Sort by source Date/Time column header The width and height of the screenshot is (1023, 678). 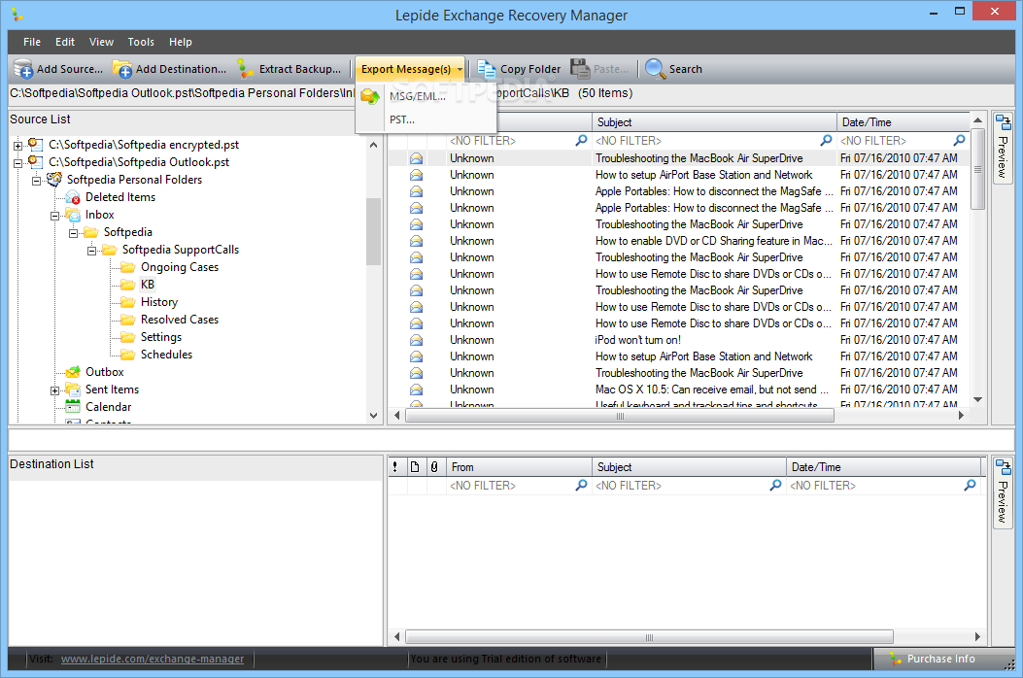(904, 122)
